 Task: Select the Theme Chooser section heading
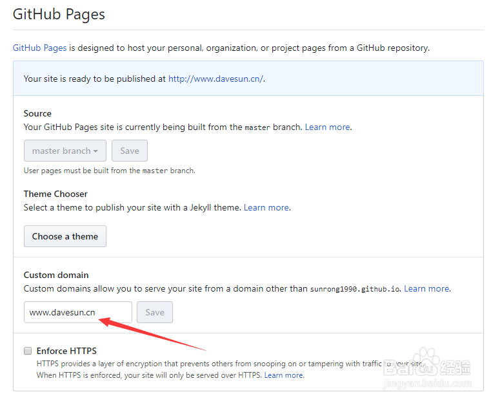(55, 194)
